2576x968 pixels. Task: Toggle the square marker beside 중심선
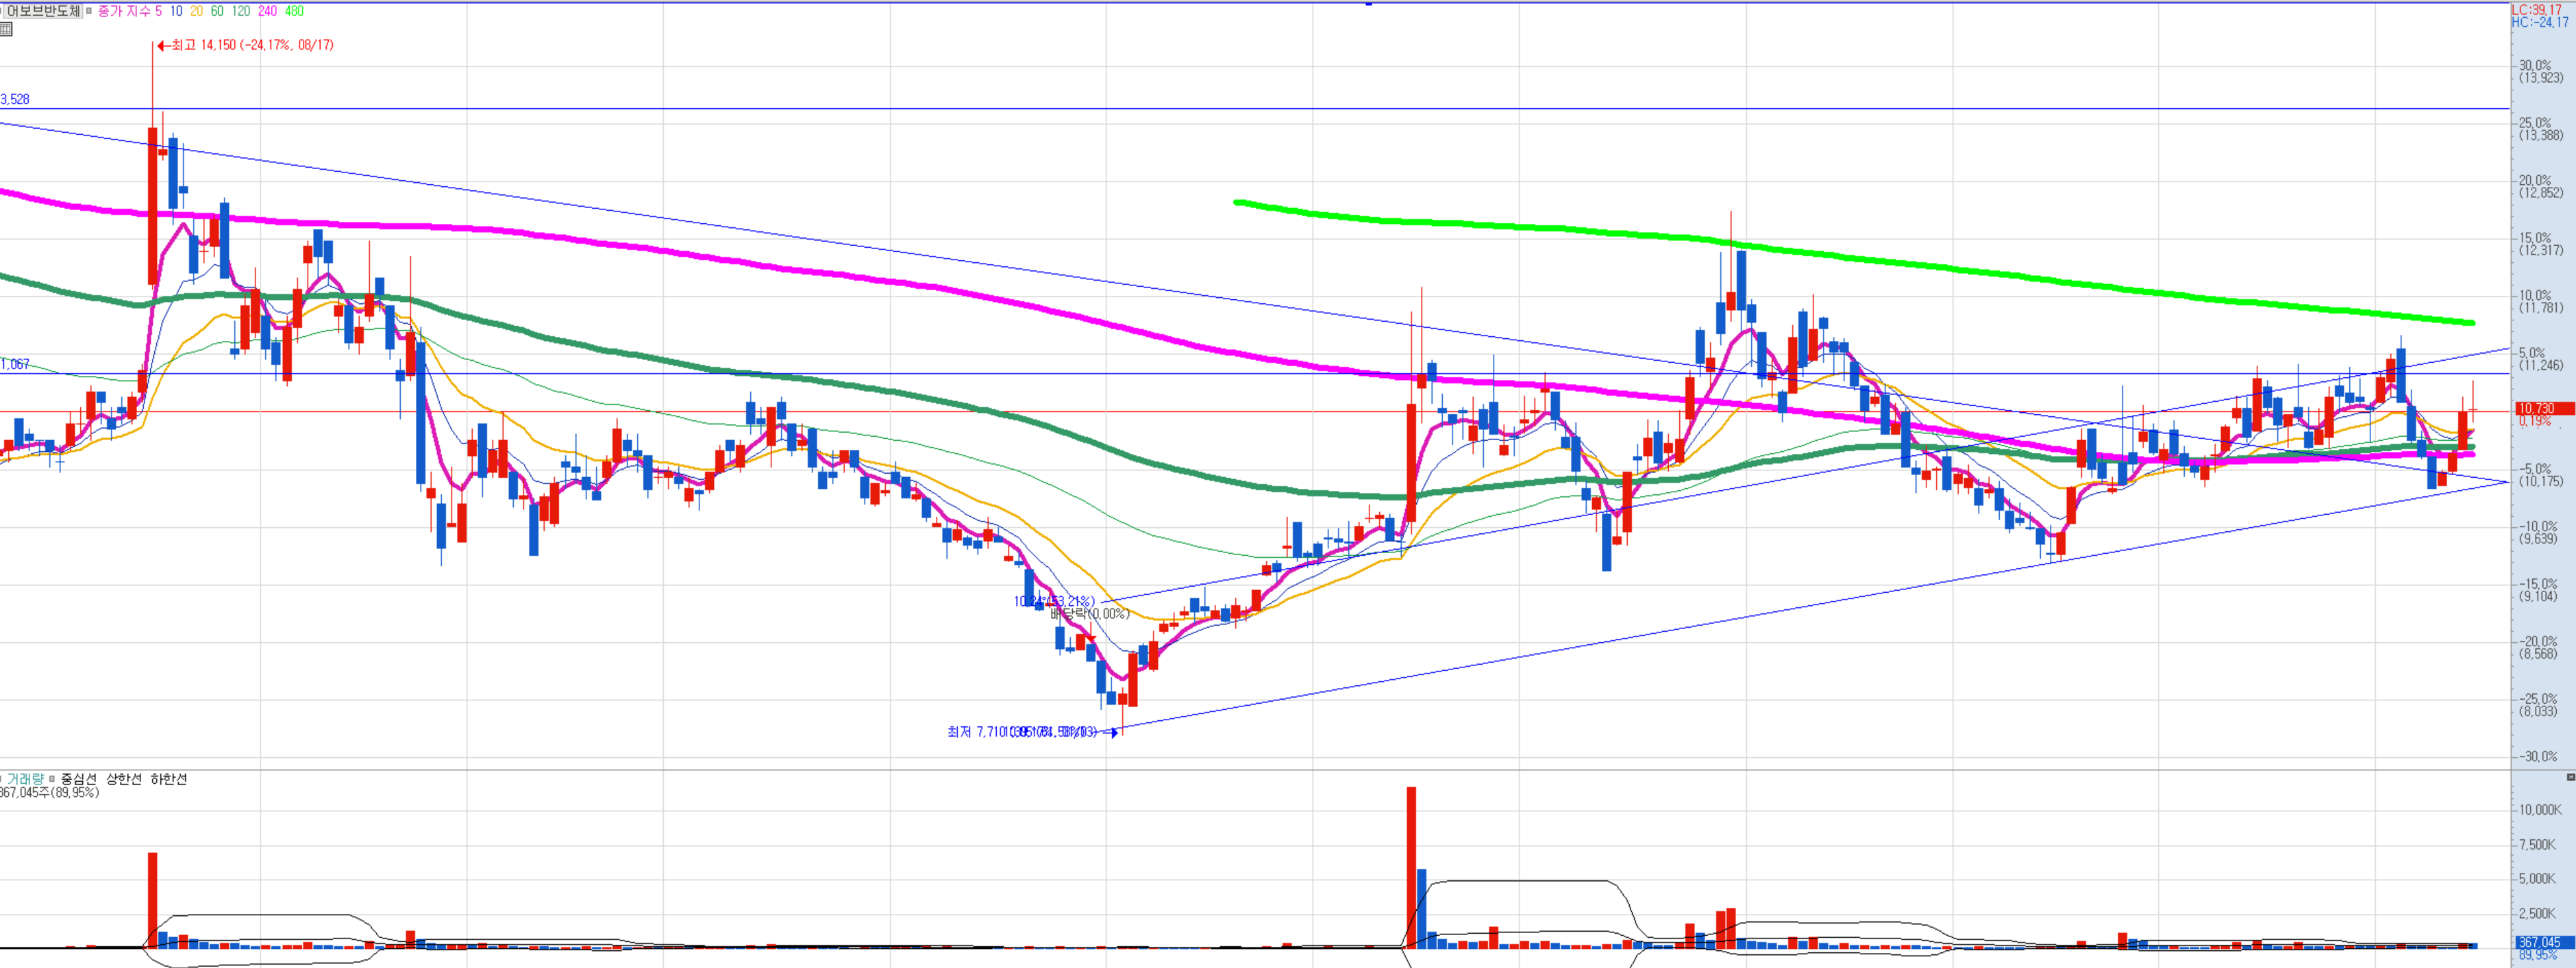pyautogui.click(x=52, y=779)
